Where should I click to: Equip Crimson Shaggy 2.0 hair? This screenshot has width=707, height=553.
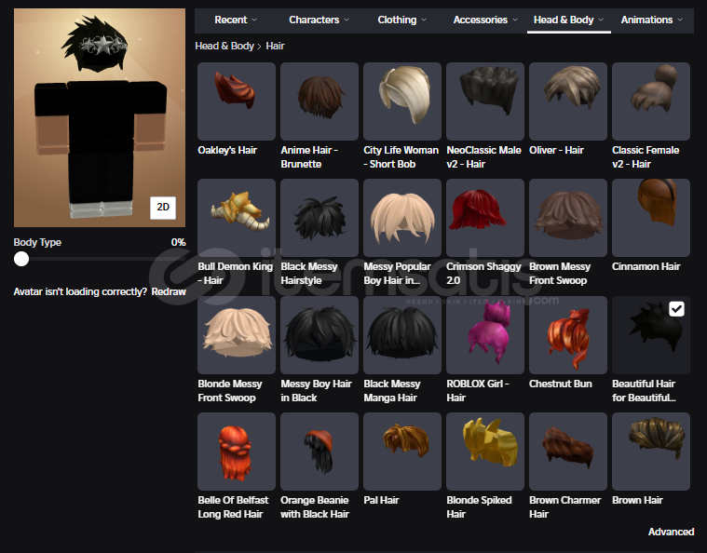[485, 218]
